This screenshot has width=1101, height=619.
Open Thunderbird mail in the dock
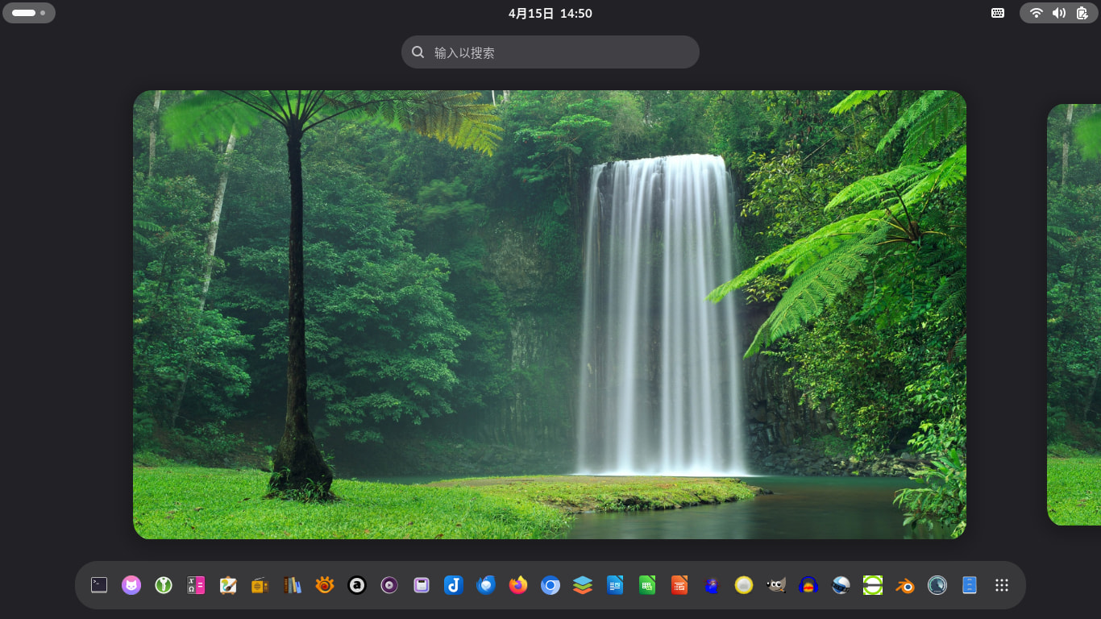pos(486,585)
